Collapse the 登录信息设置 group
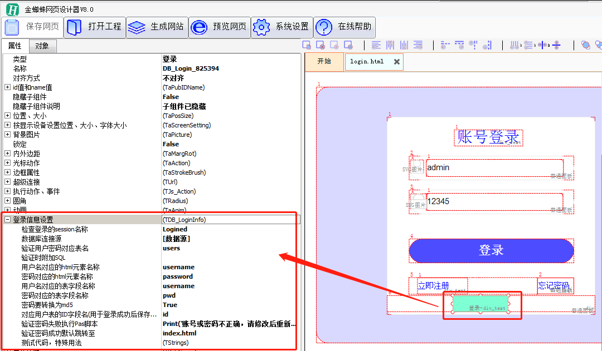This screenshot has height=351, width=602. click(7, 220)
